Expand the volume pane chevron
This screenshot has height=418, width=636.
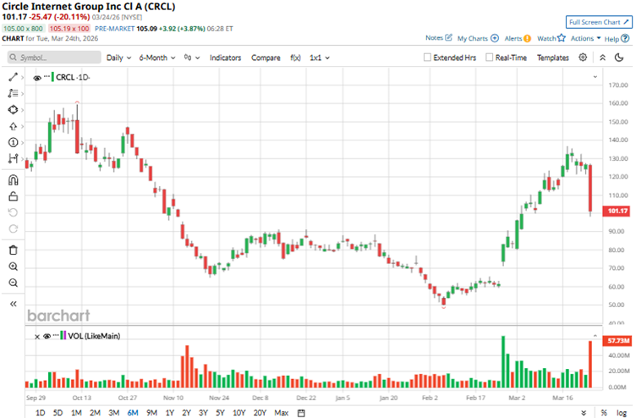(595, 336)
